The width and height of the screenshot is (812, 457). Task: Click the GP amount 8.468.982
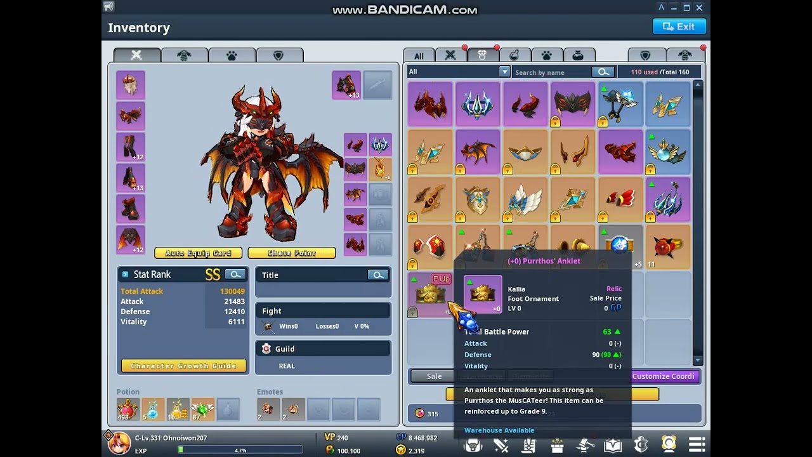[422, 438]
